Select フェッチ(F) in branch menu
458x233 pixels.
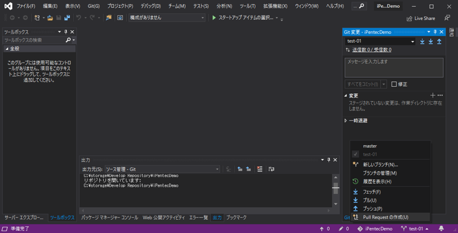tap(391, 192)
